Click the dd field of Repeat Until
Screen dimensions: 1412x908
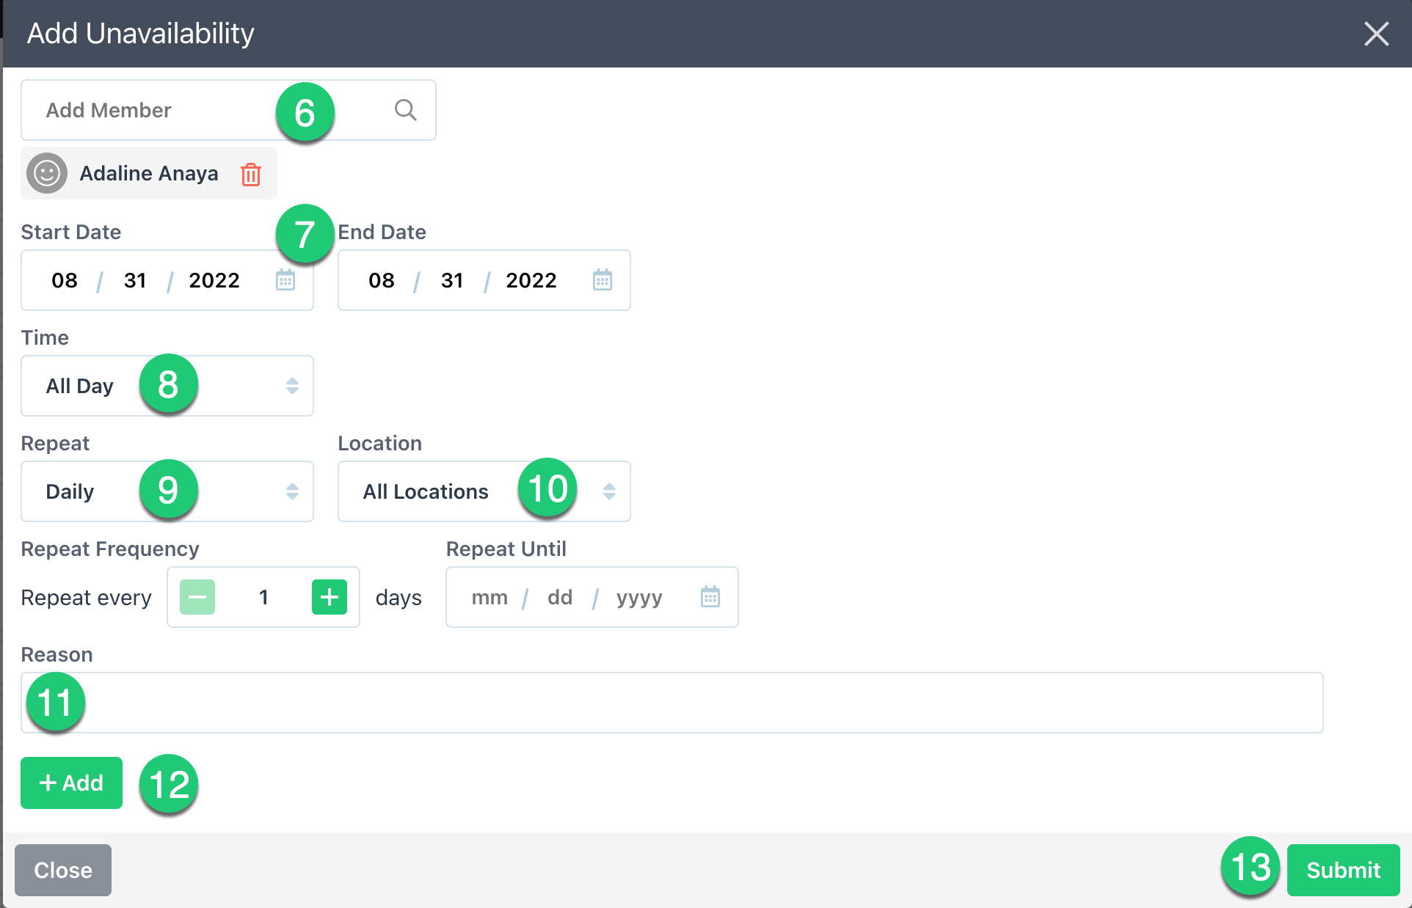point(559,597)
